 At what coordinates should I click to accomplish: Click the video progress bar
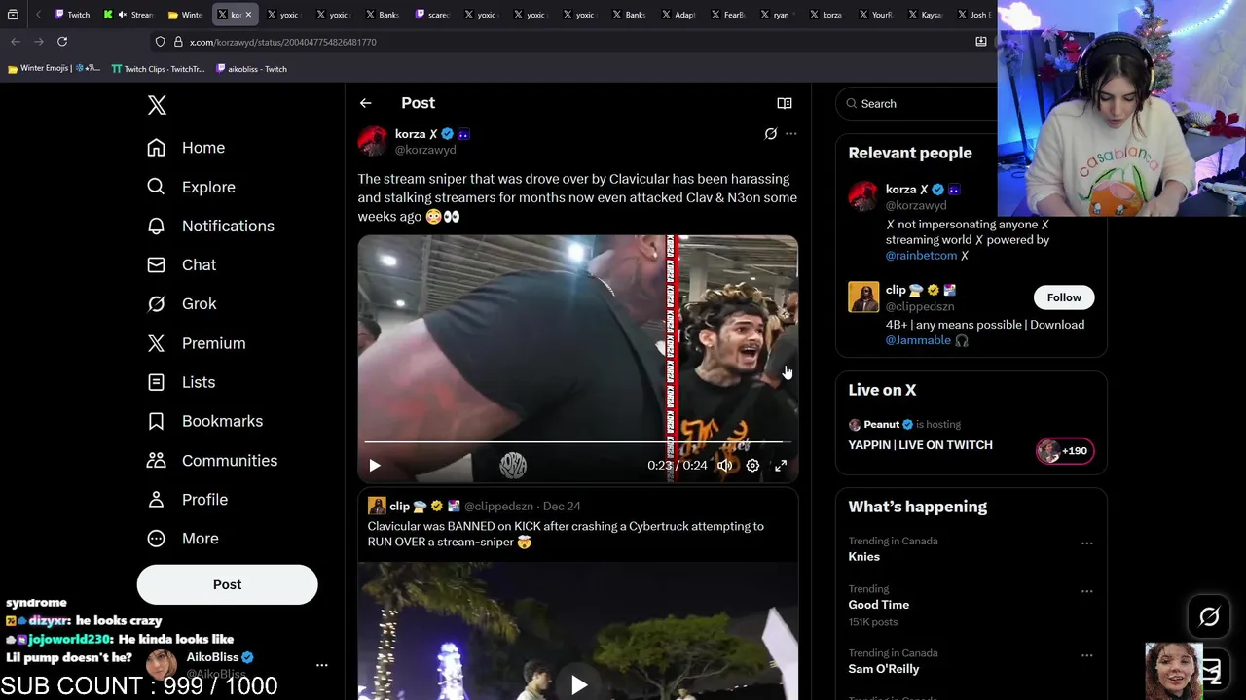pyautogui.click(x=578, y=441)
